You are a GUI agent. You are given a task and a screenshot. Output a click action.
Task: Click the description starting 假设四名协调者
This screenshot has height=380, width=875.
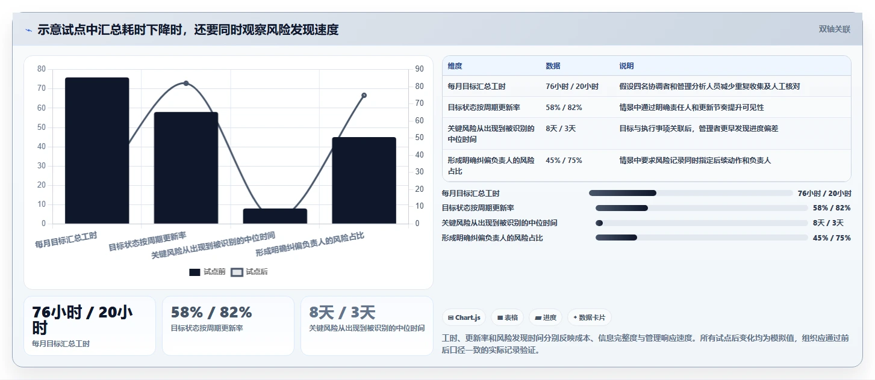pyautogui.click(x=709, y=87)
